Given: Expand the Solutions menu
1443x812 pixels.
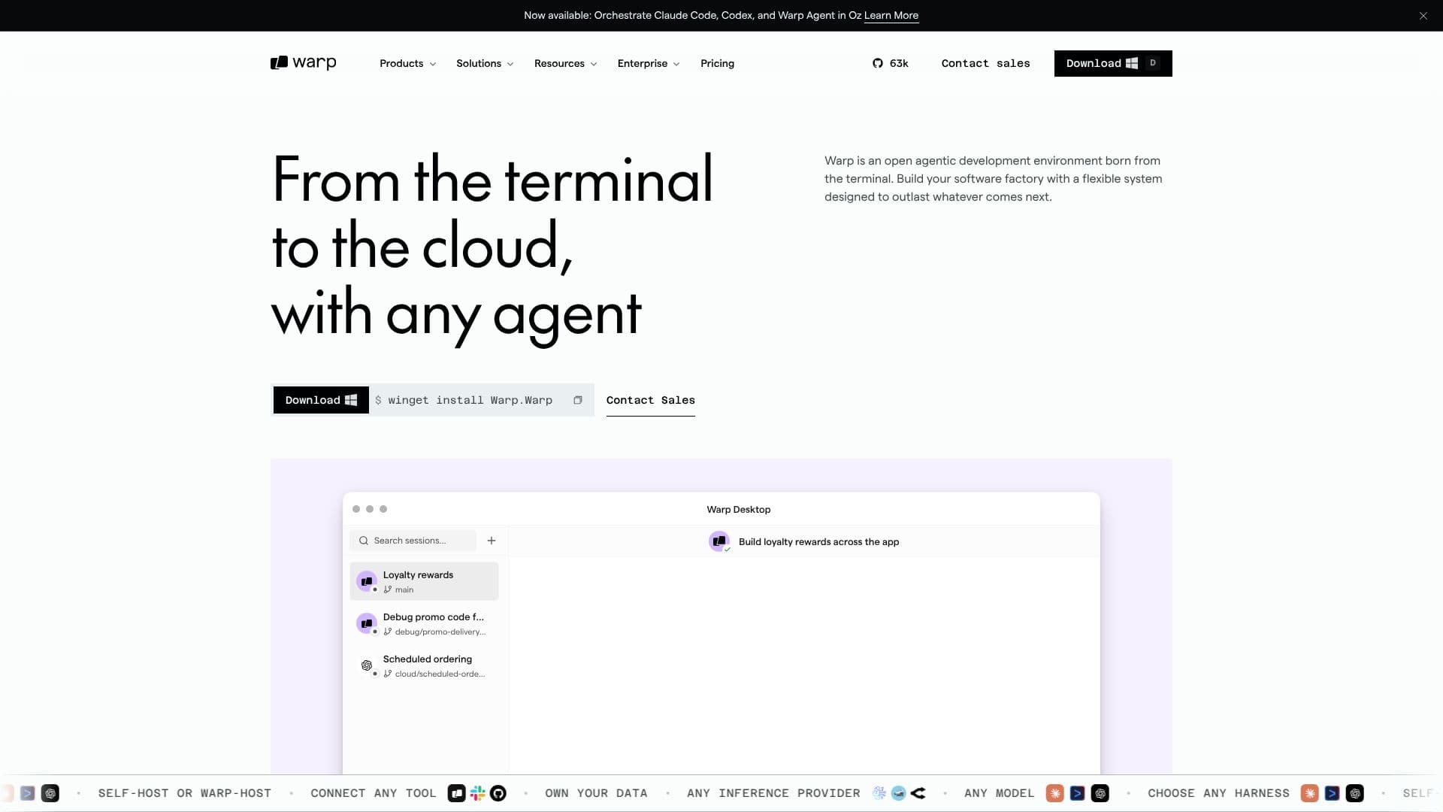Looking at the screenshot, I should click(x=485, y=63).
